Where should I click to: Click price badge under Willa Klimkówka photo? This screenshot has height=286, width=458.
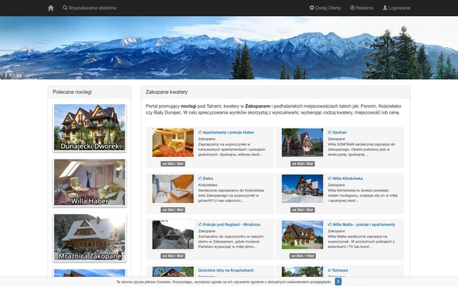(302, 210)
